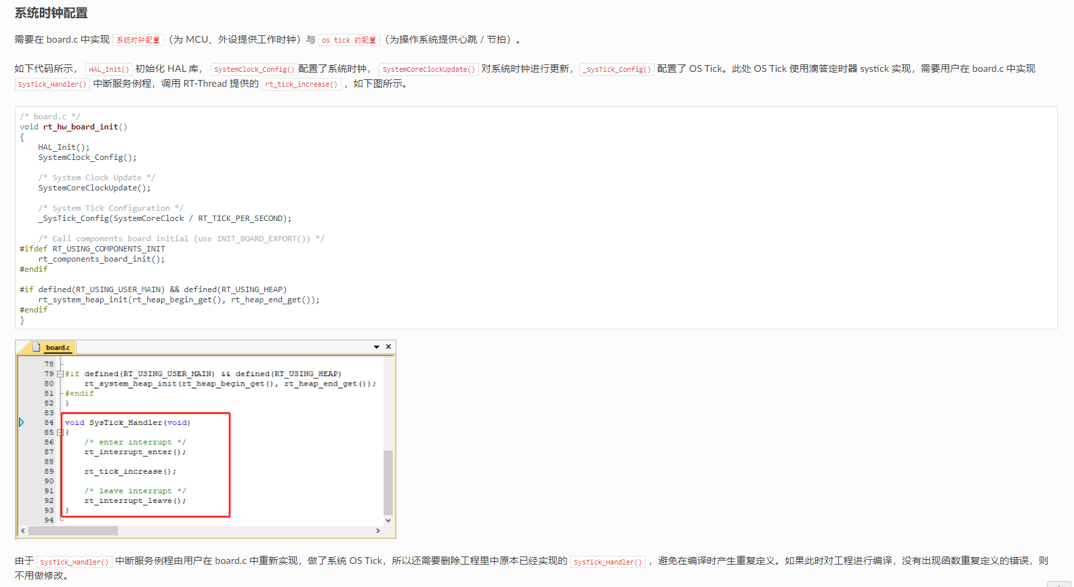Click the rt_tick_increase() inline code tag
The height and width of the screenshot is (587, 1074).
pos(301,84)
